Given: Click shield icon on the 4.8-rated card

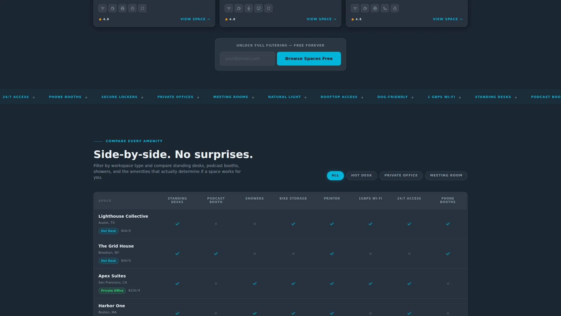Looking at the screenshot, I should pyautogui.click(x=269, y=8).
